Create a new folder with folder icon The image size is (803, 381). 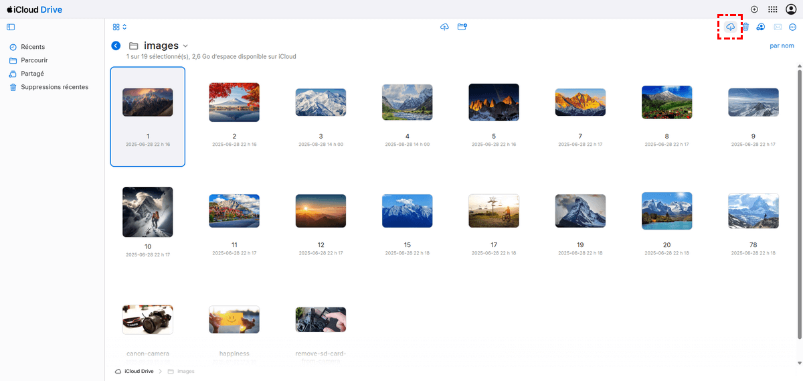[462, 27]
